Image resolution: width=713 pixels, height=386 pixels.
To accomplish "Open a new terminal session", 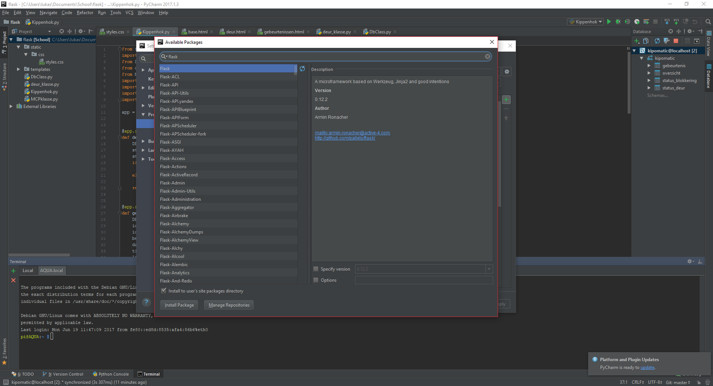I will tap(13, 271).
